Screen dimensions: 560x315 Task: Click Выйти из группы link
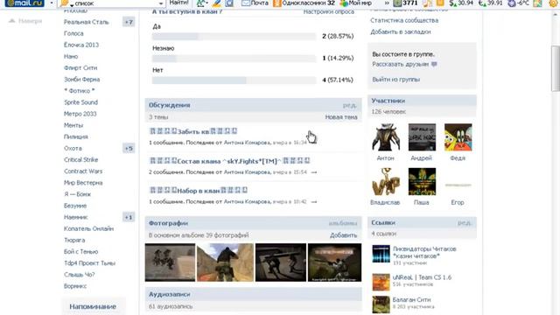pyautogui.click(x=396, y=80)
